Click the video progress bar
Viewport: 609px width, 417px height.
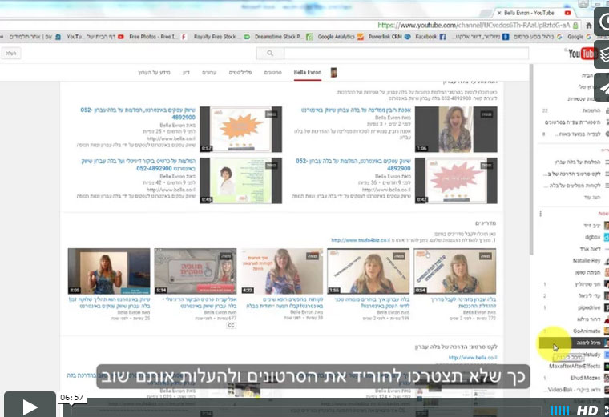(304, 410)
